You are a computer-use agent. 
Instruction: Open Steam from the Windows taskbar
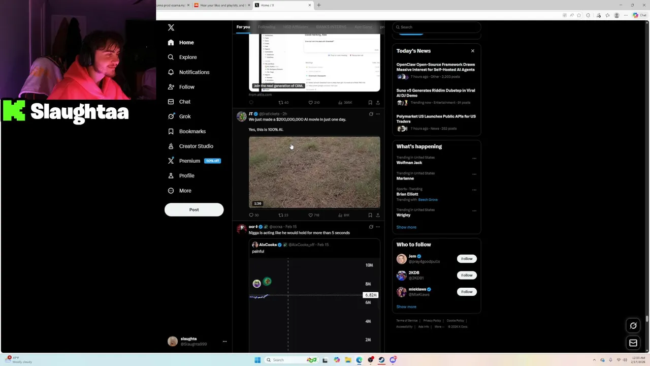click(381, 360)
